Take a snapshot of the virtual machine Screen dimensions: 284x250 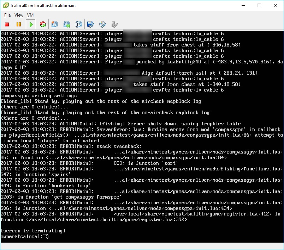[54, 24]
